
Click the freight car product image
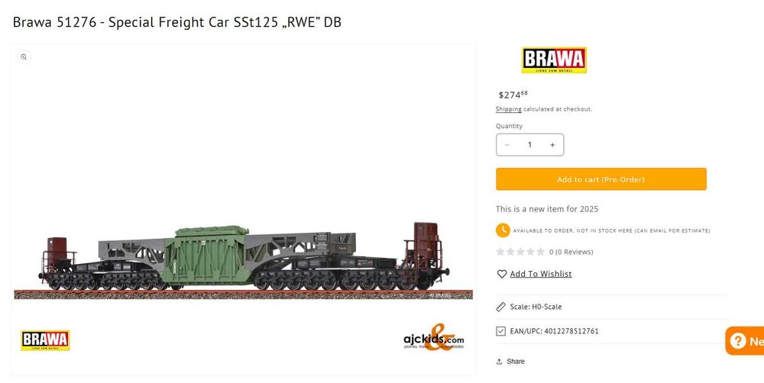pyautogui.click(x=243, y=261)
